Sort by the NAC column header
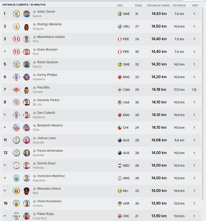The width and height of the screenshot is (206, 221). tap(120, 6)
